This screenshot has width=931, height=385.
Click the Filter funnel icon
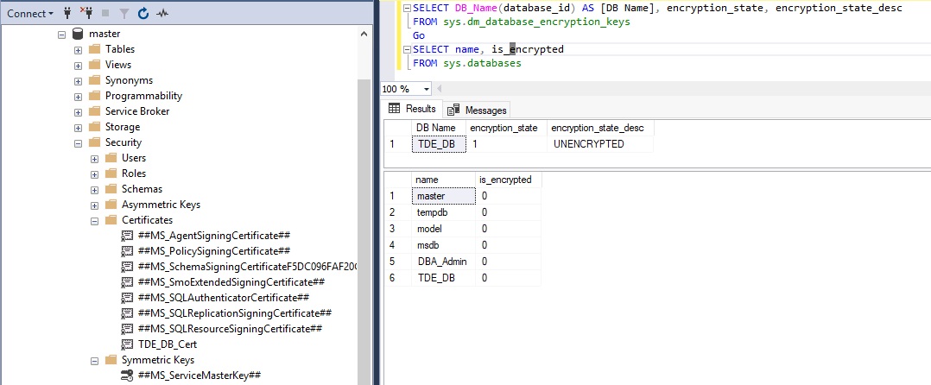124,13
